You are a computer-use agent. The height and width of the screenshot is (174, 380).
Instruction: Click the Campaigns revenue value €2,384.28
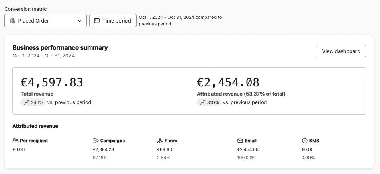103,149
